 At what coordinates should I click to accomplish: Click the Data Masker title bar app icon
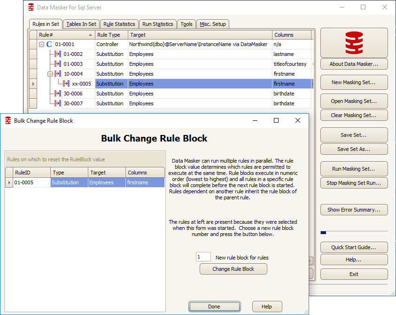[31, 8]
